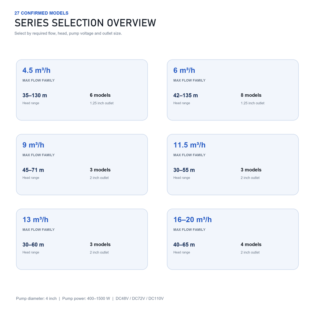Select the 6 m³/h flow family card title
Screen dimensions: 321x321
[184, 71]
